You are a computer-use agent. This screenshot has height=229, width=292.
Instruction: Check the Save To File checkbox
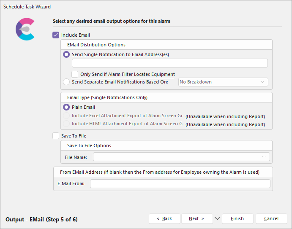coord(56,136)
